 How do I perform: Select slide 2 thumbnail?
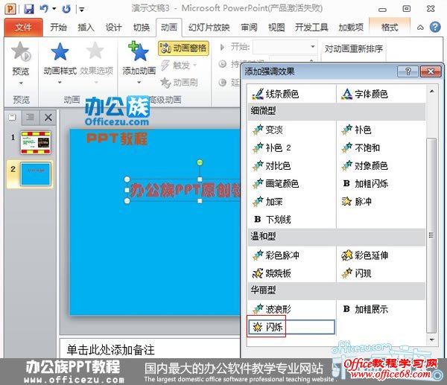[x=35, y=174]
